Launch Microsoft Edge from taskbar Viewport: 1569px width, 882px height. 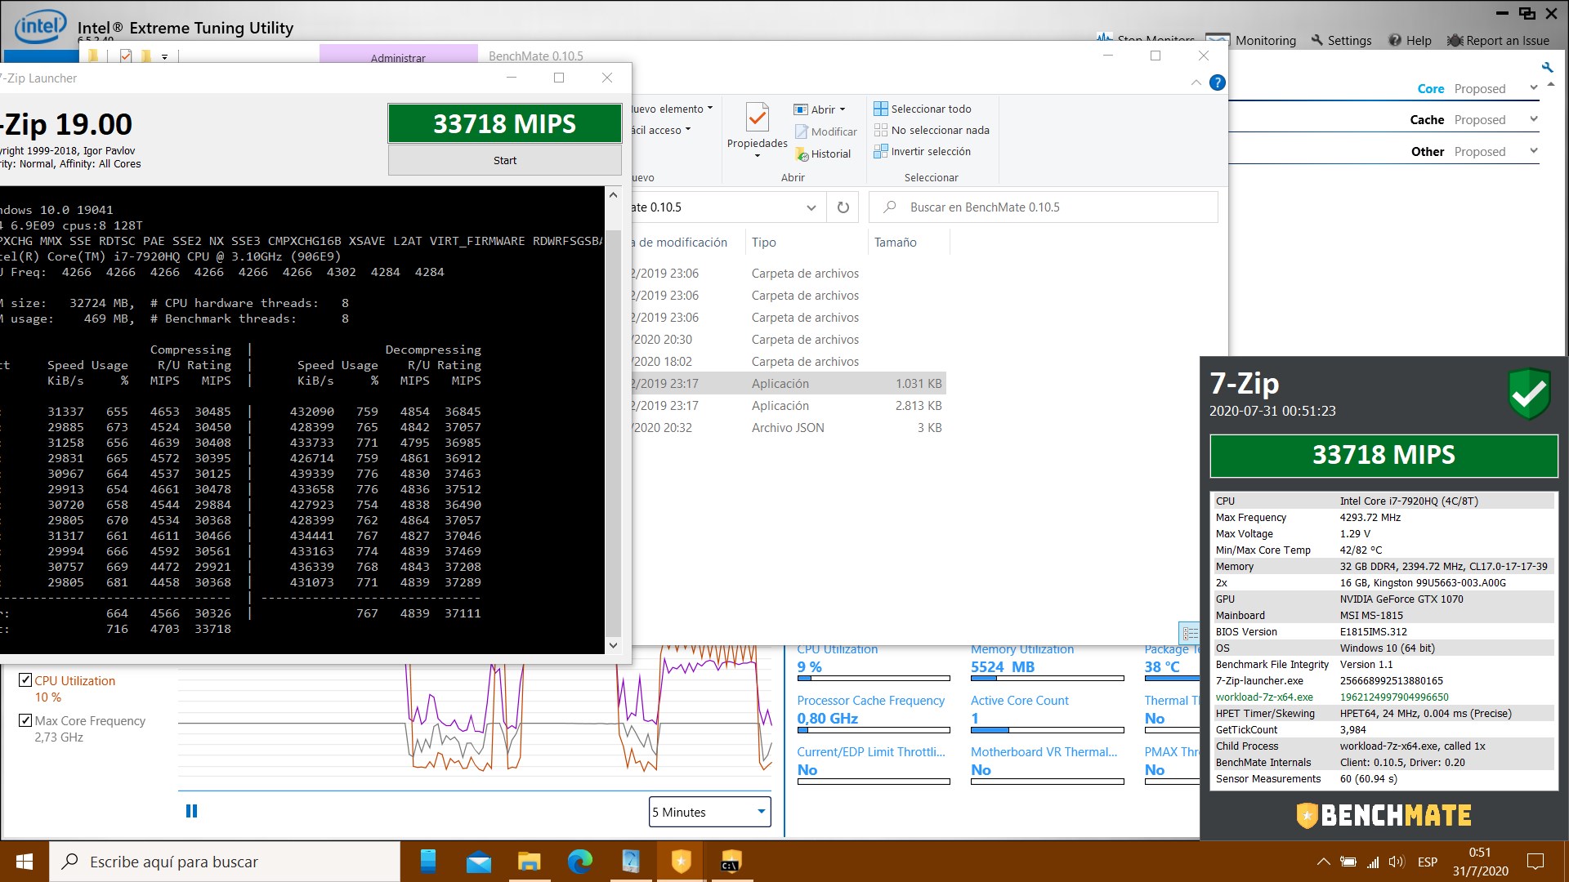[580, 862]
